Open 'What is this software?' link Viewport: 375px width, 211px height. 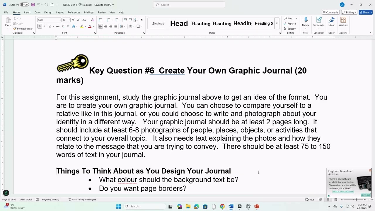click(x=343, y=192)
